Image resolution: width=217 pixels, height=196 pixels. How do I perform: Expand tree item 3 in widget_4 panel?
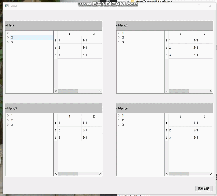[119, 125]
